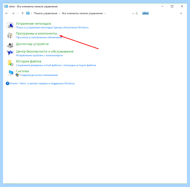Expand the address bar history dropdown
The width and height of the screenshot is (190, 187).
click(133, 13)
